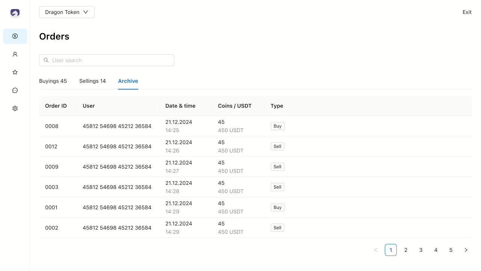The height and width of the screenshot is (271, 481).
Task: Click the Exit link
Action: [x=467, y=12]
